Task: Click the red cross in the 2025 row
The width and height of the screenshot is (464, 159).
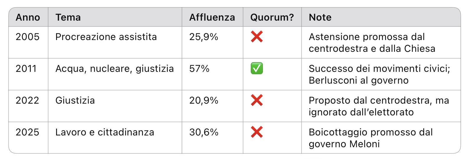Action: pos(257,132)
